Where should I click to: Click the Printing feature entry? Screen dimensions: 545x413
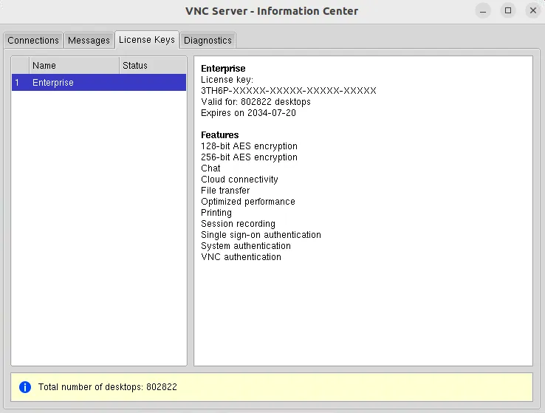[216, 213]
